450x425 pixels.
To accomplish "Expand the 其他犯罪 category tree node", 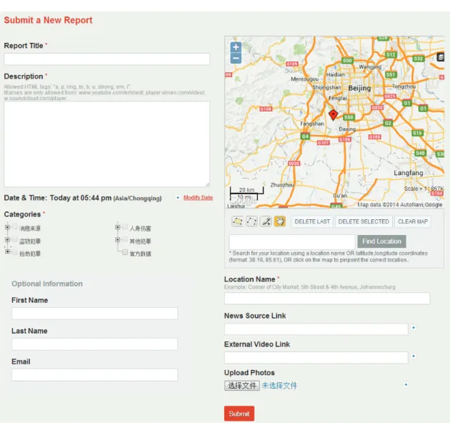I will [117, 239].
